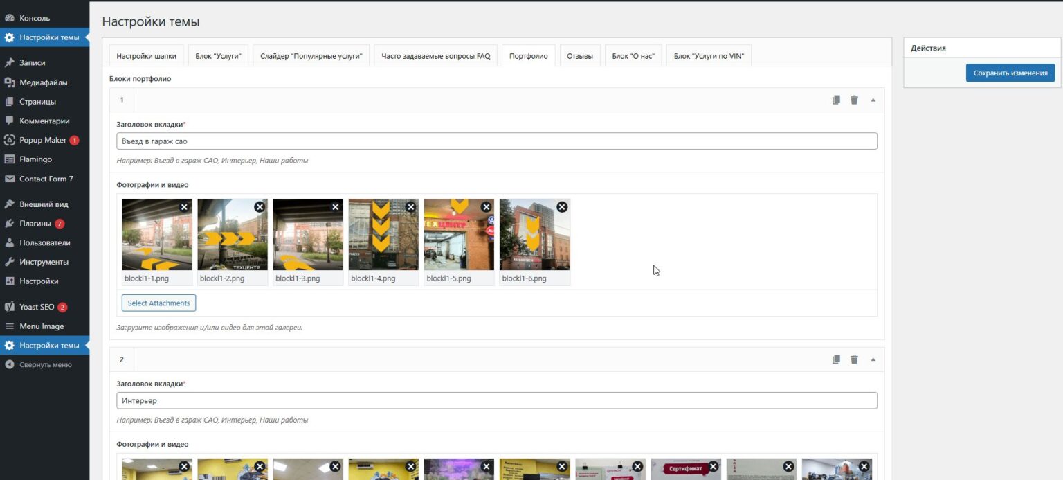The width and height of the screenshot is (1063, 480).
Task: Open Записи in the admin menu
Action: pyautogui.click(x=45, y=62)
